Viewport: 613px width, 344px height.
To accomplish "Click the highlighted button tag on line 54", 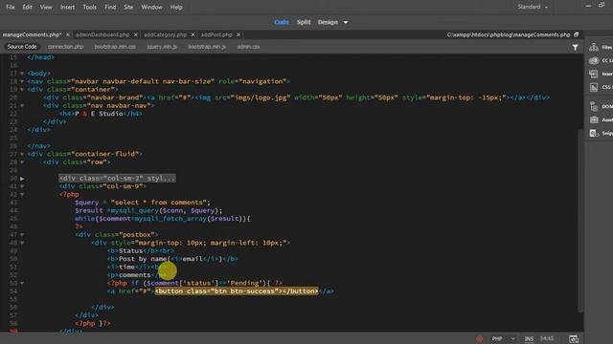I will point(237,291).
